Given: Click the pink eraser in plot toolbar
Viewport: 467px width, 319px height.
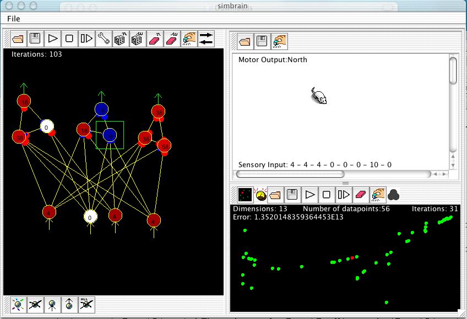Looking at the screenshot, I should coord(360,195).
